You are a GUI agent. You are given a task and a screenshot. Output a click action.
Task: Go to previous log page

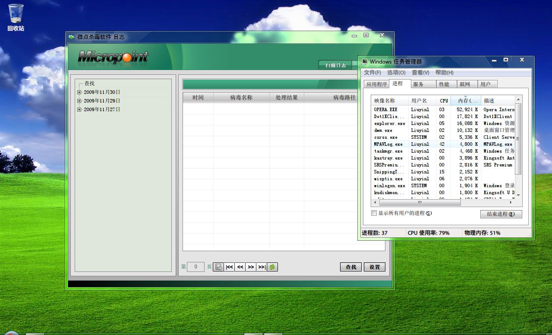tap(240, 267)
